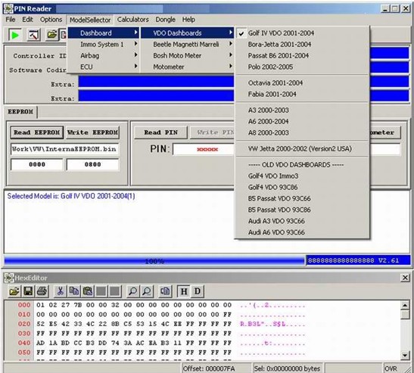
Task: Click the open folder icon in PIN Reader toolbar
Action: tap(51, 35)
